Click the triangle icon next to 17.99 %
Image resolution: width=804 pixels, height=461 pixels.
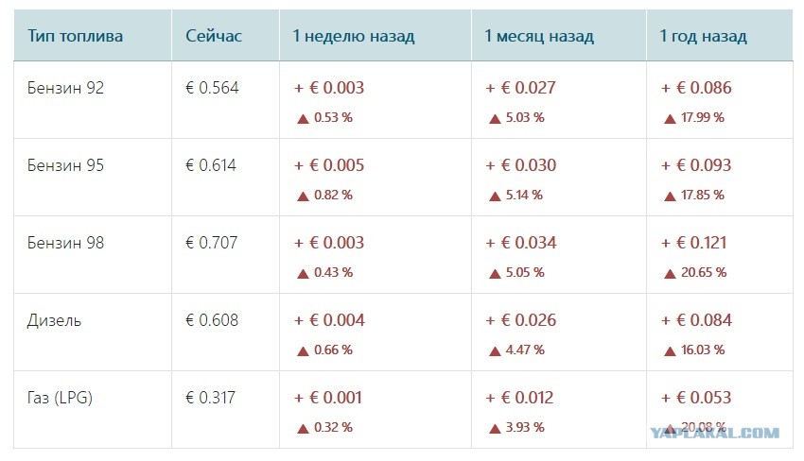[670, 119]
